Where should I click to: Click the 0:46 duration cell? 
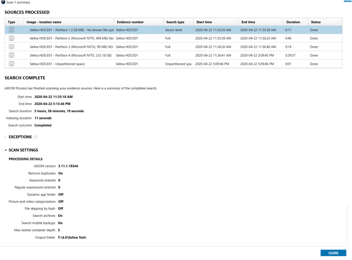[x=288, y=38]
